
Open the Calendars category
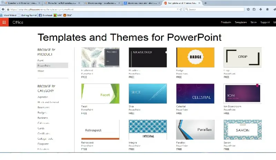pyautogui.click(x=43, y=123)
